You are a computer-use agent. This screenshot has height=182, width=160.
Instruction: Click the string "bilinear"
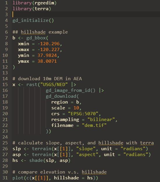101,120
